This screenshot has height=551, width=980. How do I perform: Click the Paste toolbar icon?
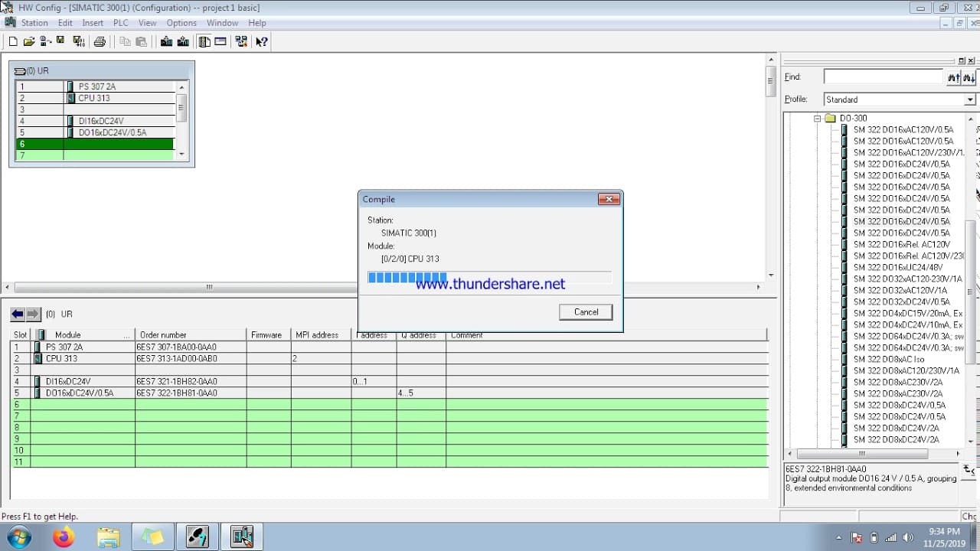(x=141, y=41)
